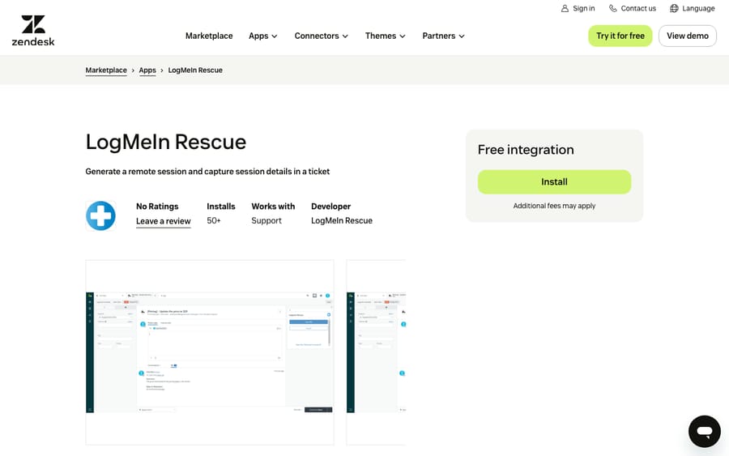Viewport: 729px width, 456px height.
Task: Click the Additional fees may apply text
Action: pyautogui.click(x=554, y=206)
